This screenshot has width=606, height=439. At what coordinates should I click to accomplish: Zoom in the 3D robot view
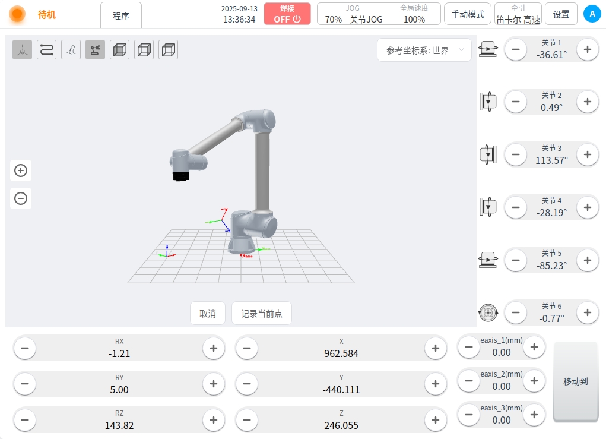(21, 171)
